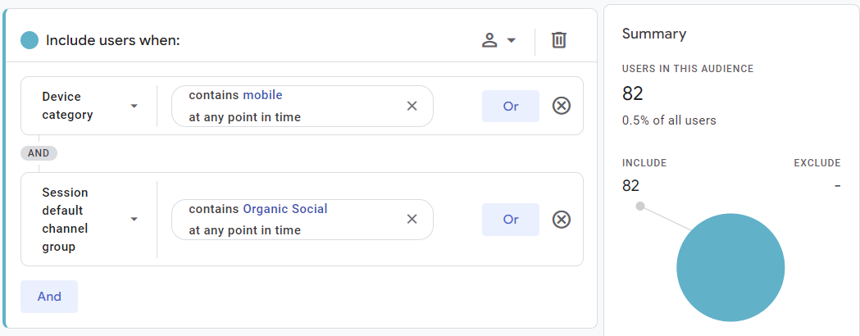Select the teal Include pie chart segment
Viewport: 860px width, 336px height.
tap(730, 267)
